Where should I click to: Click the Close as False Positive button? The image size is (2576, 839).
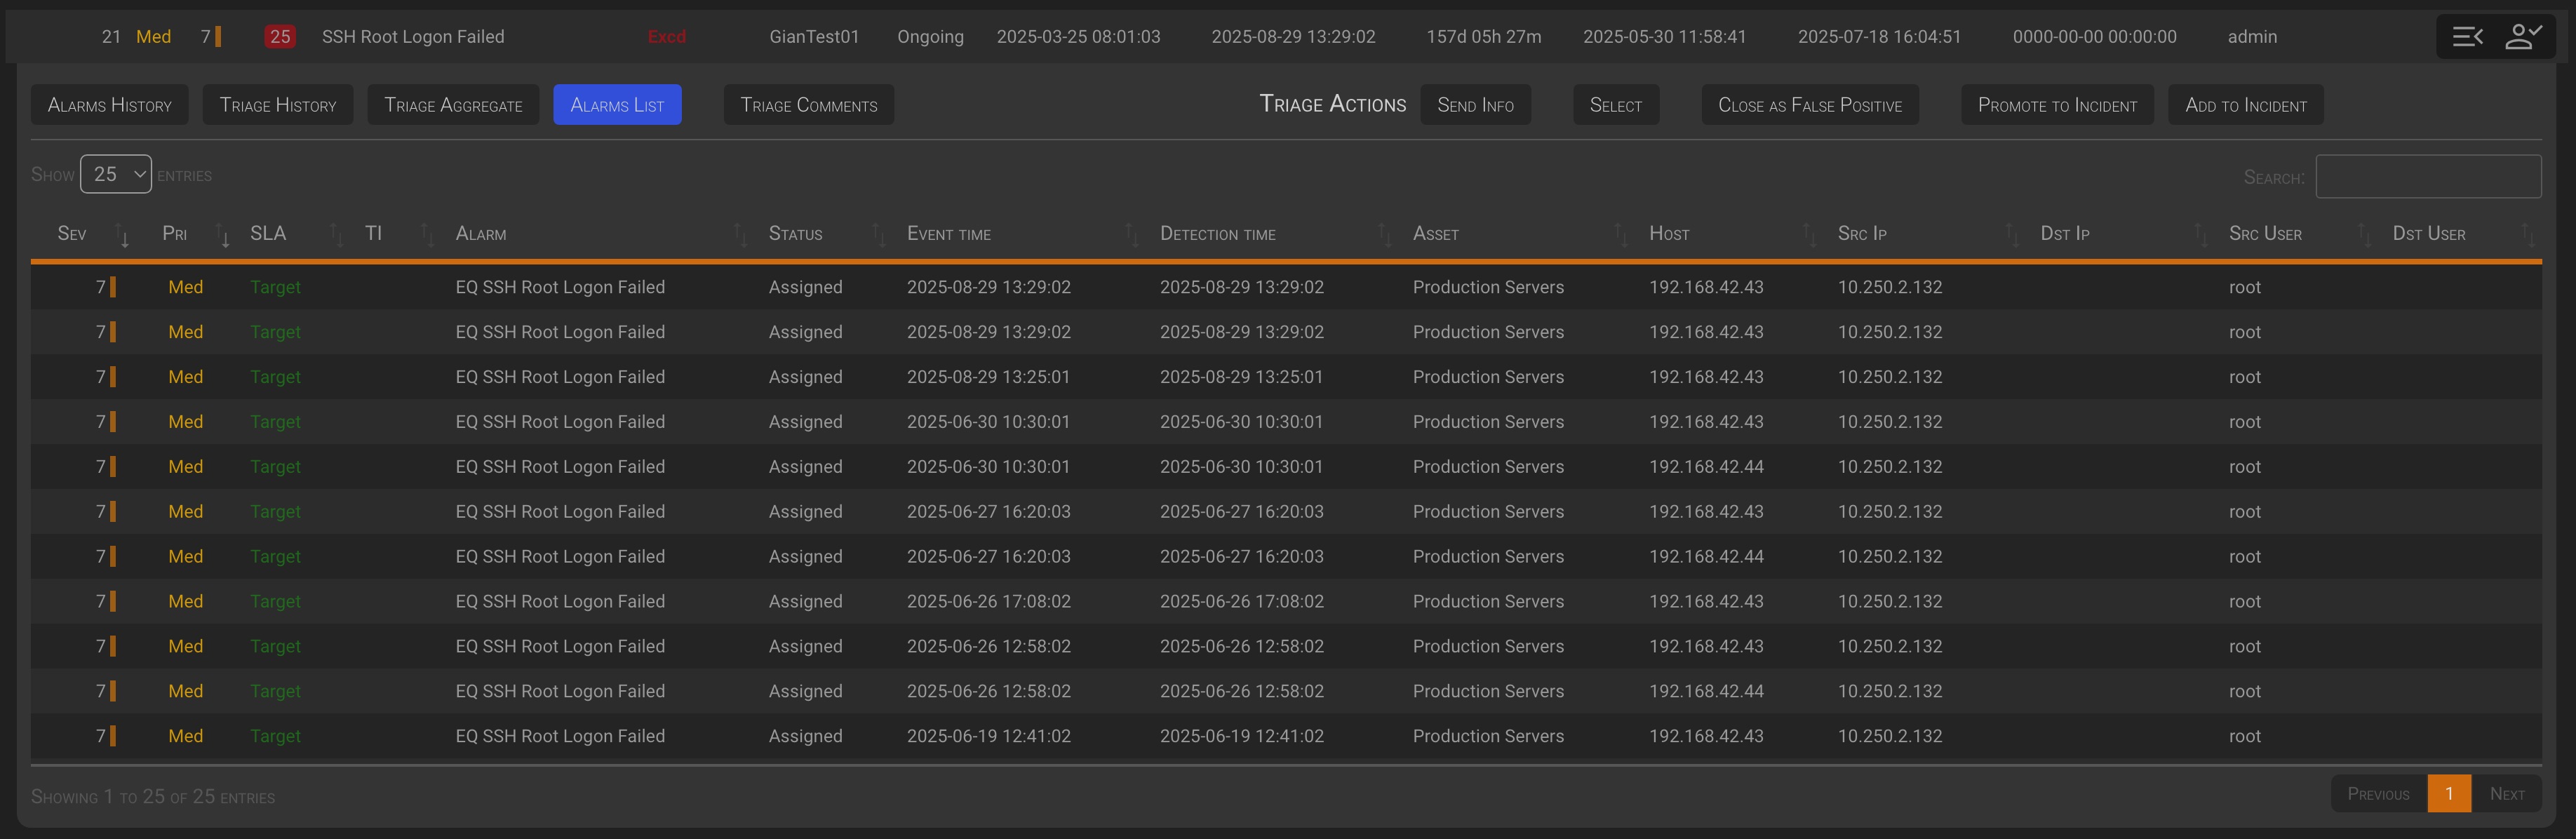click(x=1809, y=105)
